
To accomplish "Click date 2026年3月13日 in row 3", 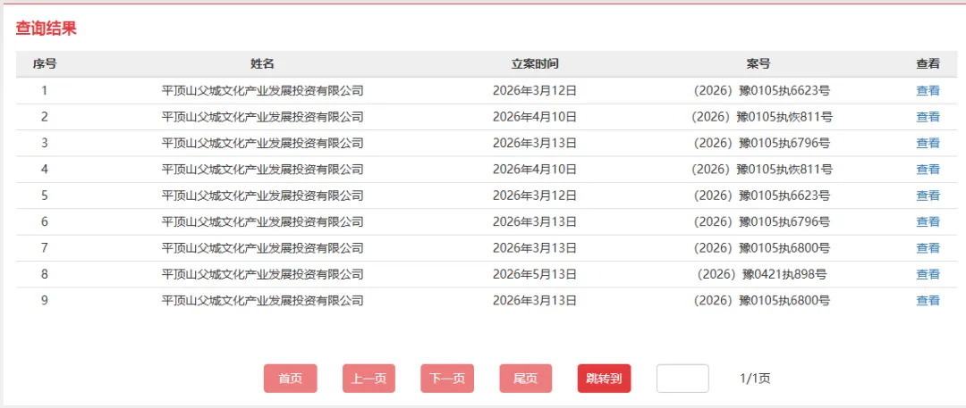I will [535, 144].
